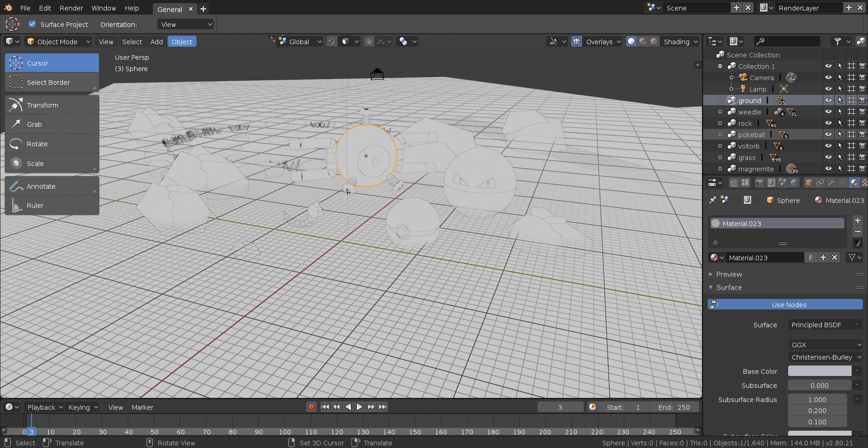Toggle snapping with the magnet icon
The width and height of the screenshot is (868, 448).
[x=332, y=41]
